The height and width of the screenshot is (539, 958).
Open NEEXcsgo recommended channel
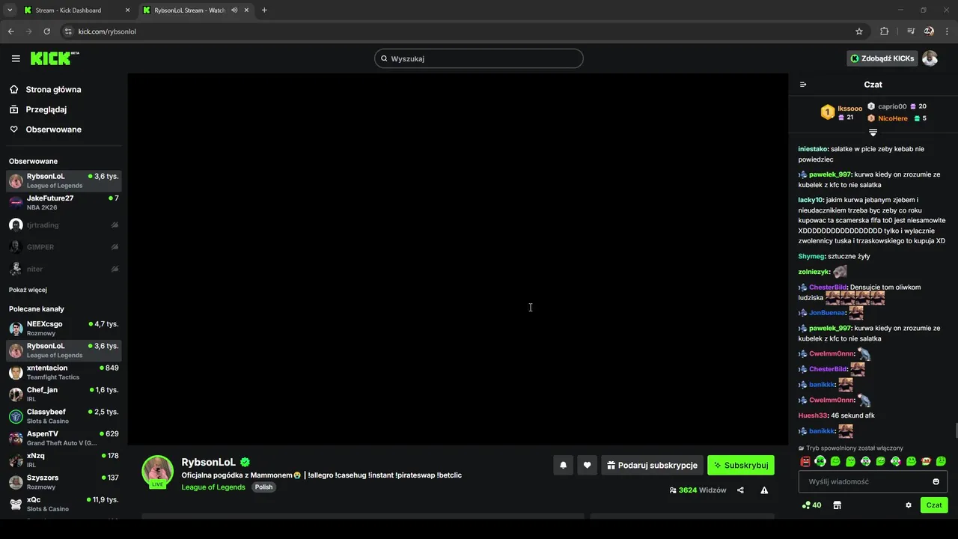click(64, 329)
